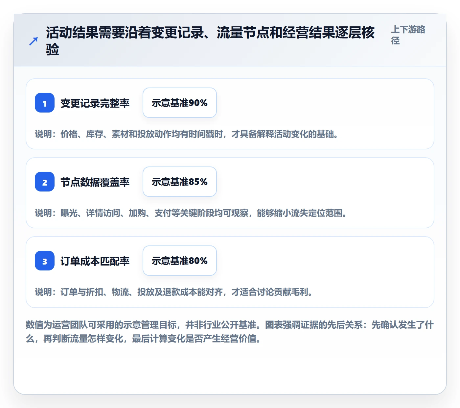Click the description starting 说明：订单与折扣
The height and width of the screenshot is (408, 460).
pos(174,292)
